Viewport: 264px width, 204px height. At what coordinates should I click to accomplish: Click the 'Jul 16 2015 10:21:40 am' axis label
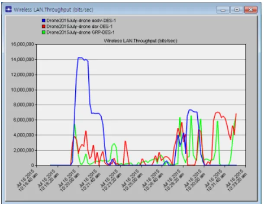(90, 180)
